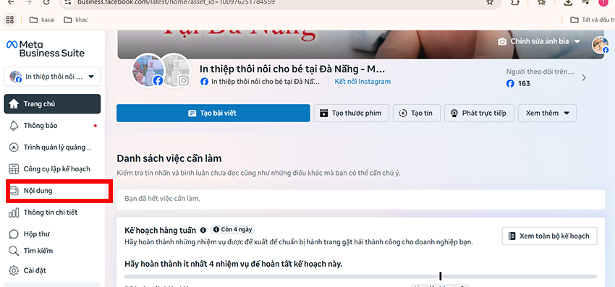The width and height of the screenshot is (615, 287).
Task: Click the post icon on Tạo bài viết
Action: pos(192,113)
